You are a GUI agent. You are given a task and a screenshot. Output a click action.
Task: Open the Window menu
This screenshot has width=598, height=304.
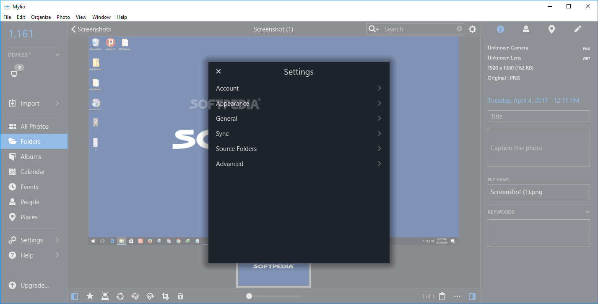(101, 17)
